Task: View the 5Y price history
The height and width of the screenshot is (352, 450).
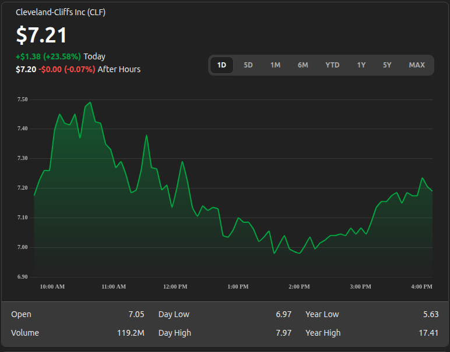Action: 387,65
